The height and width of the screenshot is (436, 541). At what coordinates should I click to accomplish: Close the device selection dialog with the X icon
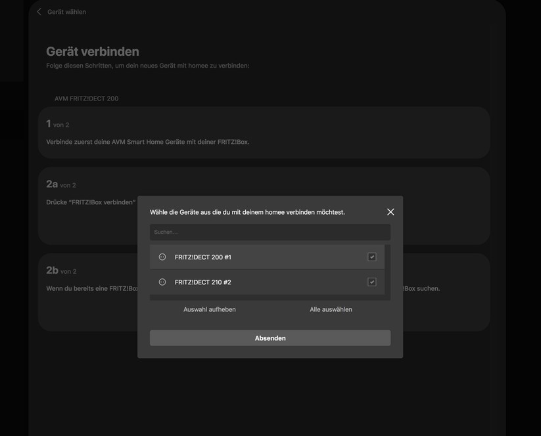[x=390, y=211]
